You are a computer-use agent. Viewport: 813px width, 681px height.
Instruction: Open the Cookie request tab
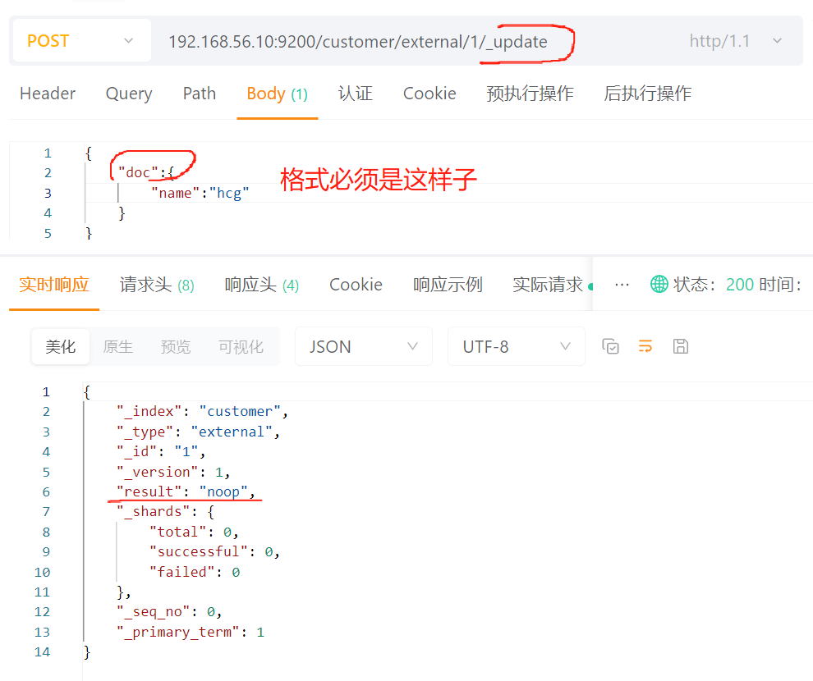click(429, 94)
